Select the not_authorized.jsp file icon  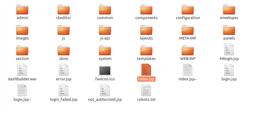click(x=105, y=90)
